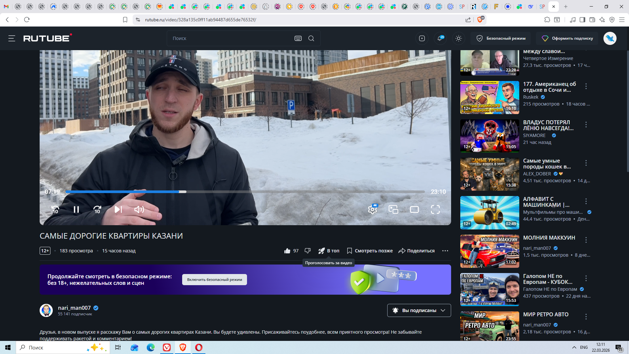Like the video with thumbs up
This screenshot has height=354, width=629.
287,251
